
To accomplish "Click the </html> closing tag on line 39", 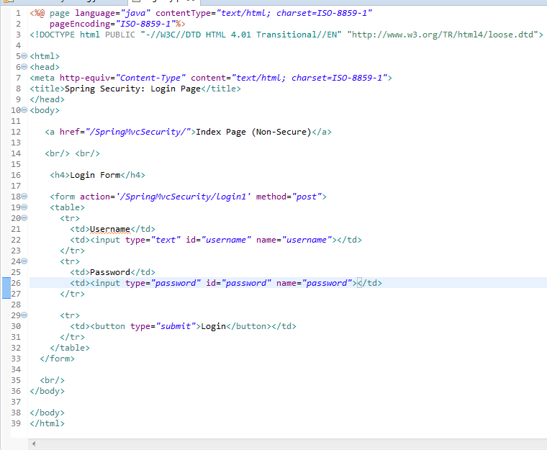I will 47,423.
